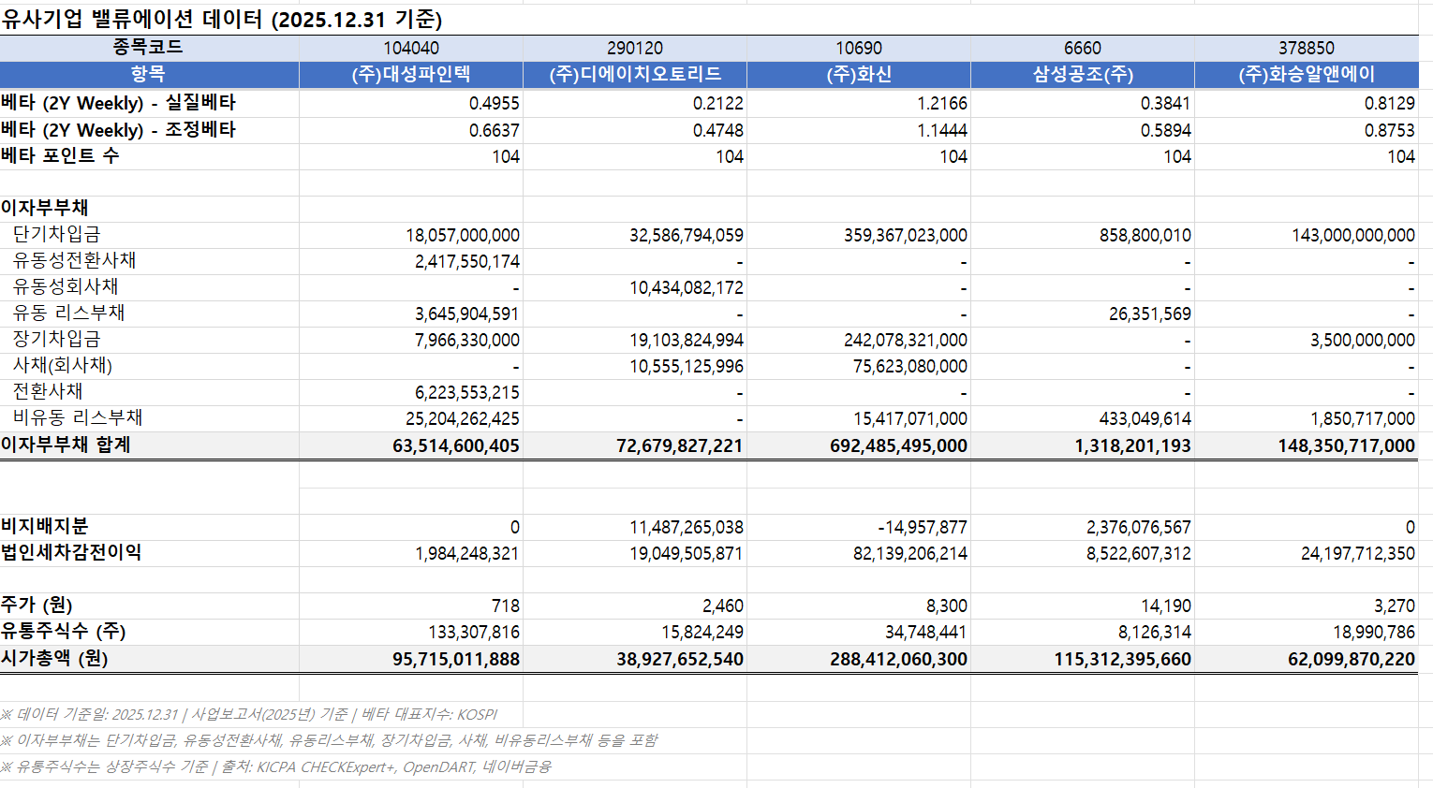Select the 비지배지분 row label
This screenshot has width=1433, height=788.
(45, 526)
